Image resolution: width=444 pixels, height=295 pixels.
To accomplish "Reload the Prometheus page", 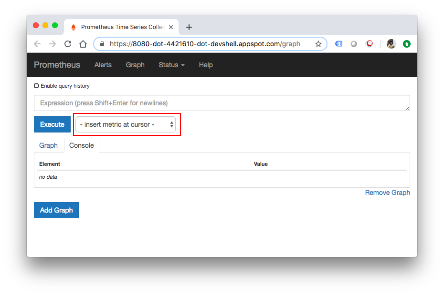I will pyautogui.click(x=68, y=44).
